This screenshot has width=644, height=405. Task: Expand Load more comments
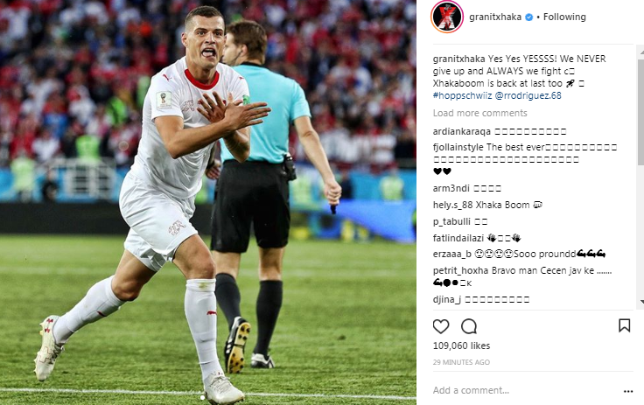[479, 113]
